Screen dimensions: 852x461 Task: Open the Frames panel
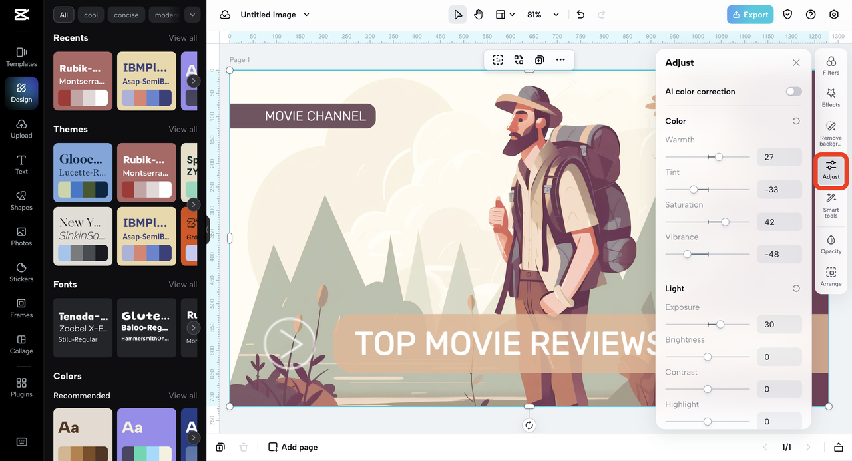(21, 308)
